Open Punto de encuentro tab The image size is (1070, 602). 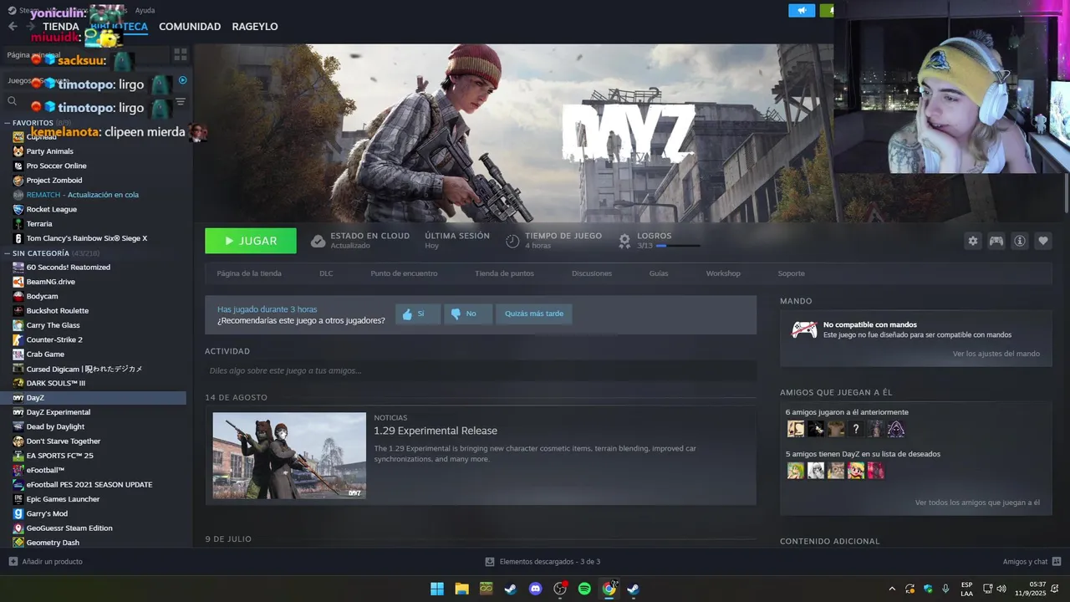point(404,273)
